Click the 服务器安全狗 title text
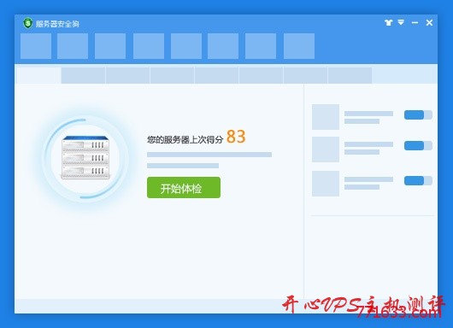Screen dimensions: 453x328 click(57, 24)
